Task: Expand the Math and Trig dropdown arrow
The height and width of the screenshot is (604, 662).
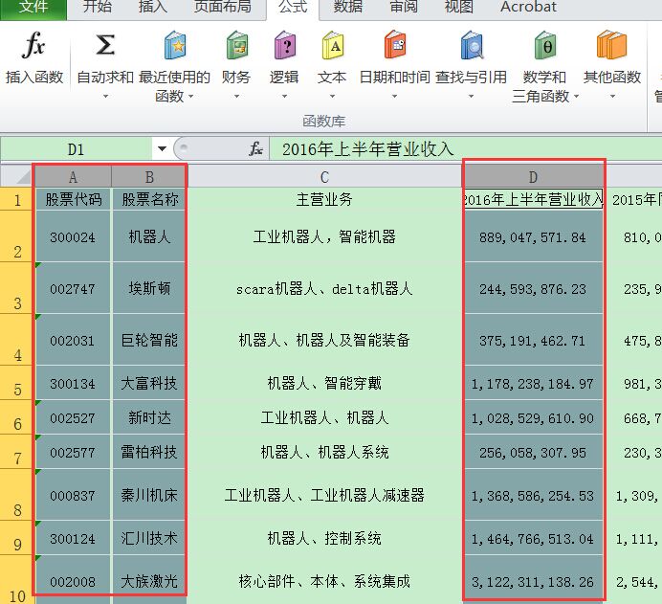Action: tap(576, 97)
